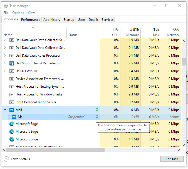Switch to the Startup tab
Image resolution: width=188 pixels, height=169 pixels.
click(69, 20)
